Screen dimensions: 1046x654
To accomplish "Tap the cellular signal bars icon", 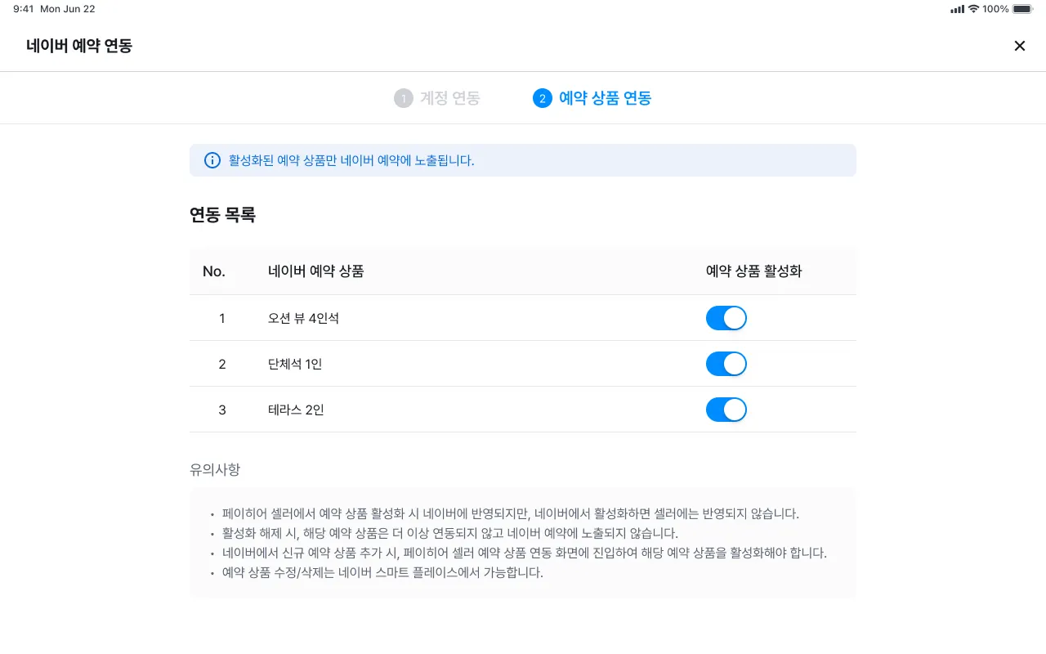I will coord(957,9).
